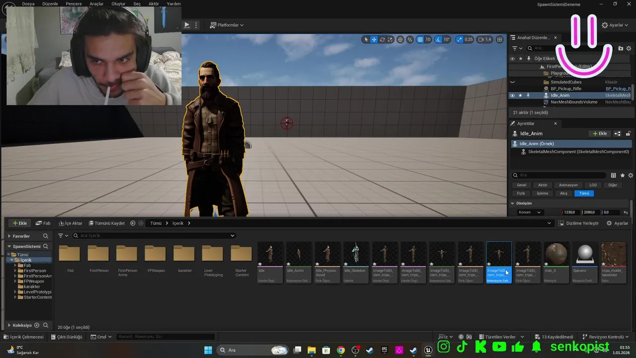Select BP_Pickup_Rifle in outliner

(x=566, y=89)
